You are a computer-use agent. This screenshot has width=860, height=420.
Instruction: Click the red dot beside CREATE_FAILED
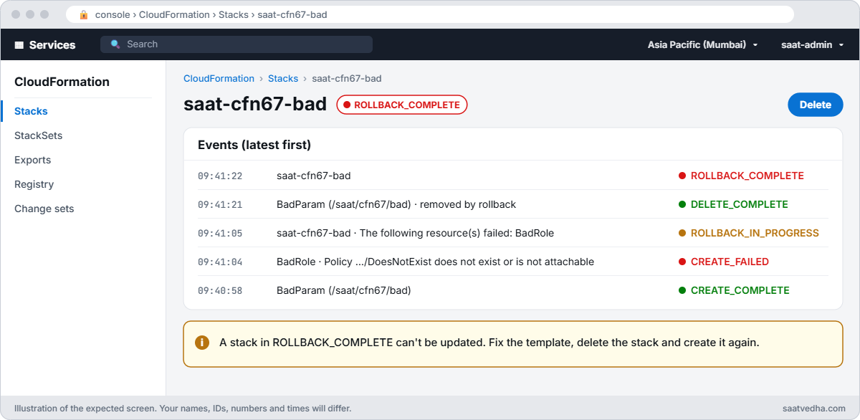coord(682,262)
